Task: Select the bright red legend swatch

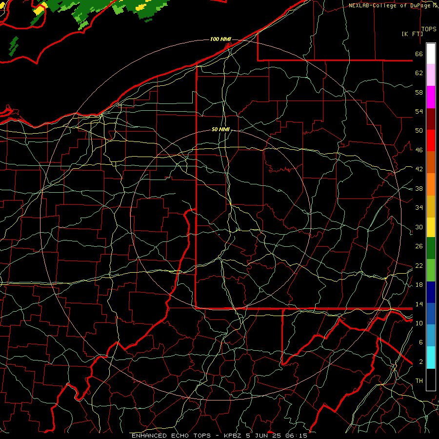Action: tap(431, 140)
